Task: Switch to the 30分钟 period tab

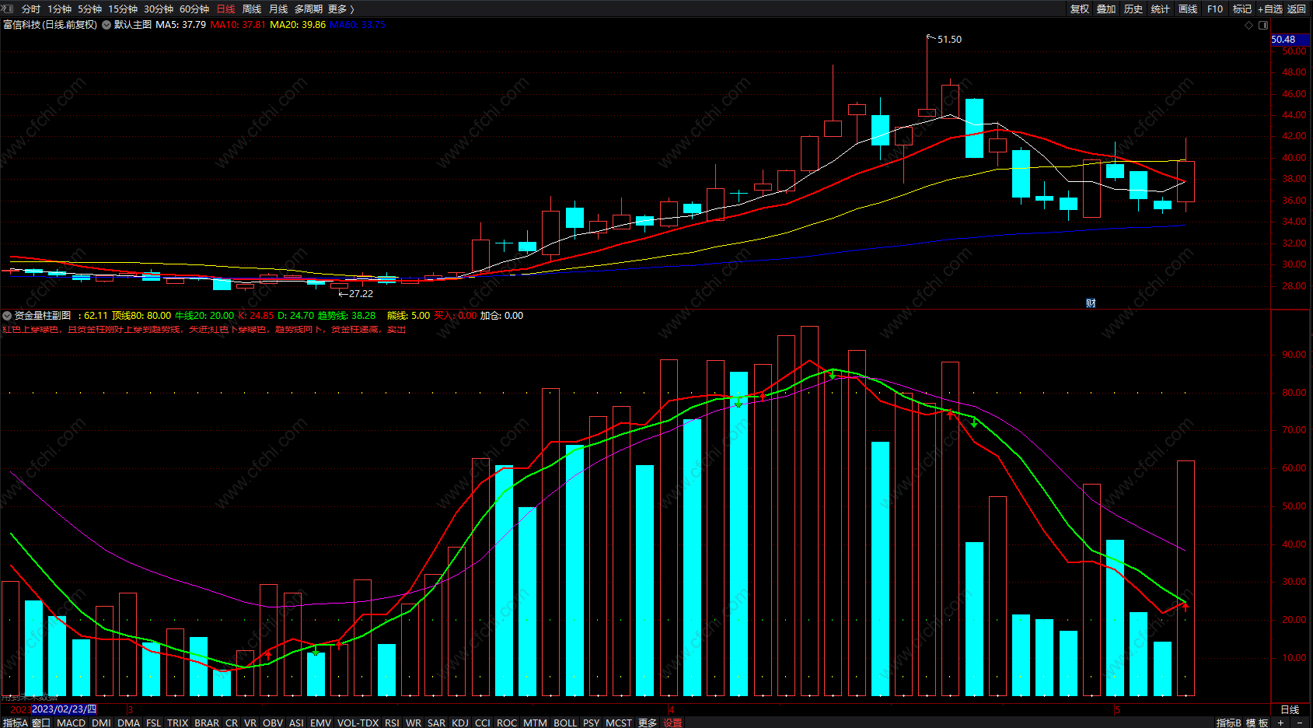Action: pos(159,9)
